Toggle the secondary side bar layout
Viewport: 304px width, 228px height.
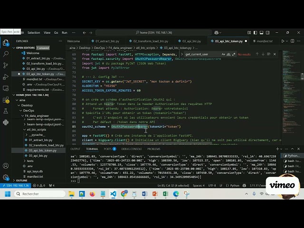pyautogui.click(x=268, y=33)
